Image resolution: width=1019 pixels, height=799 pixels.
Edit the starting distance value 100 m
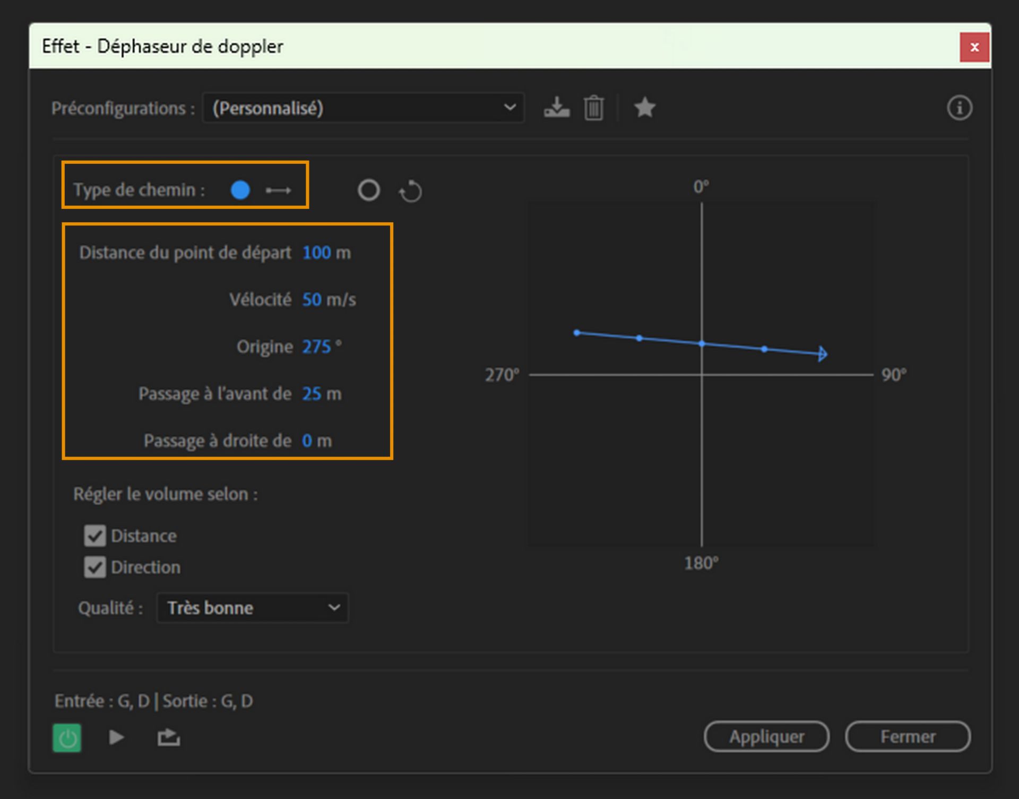point(317,252)
